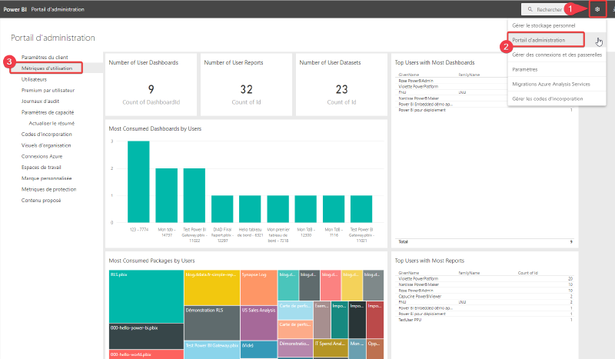
Task: Open 'Codes d'incorporation' sidebar item
Action: click(46, 135)
